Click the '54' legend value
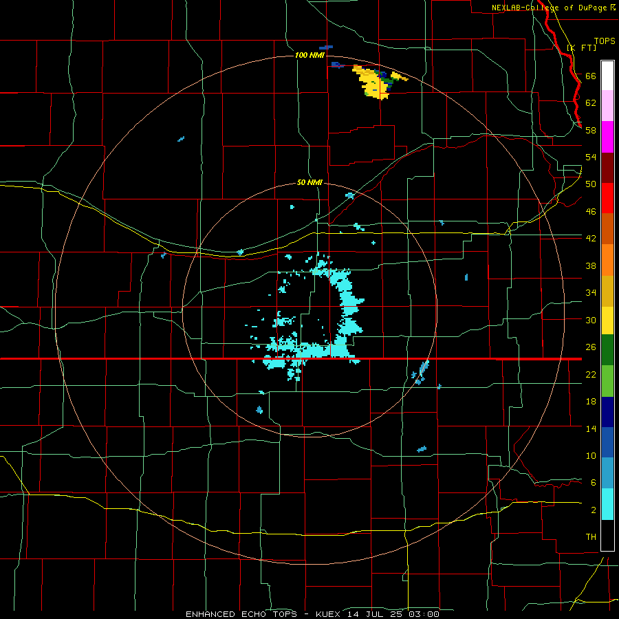 tap(591, 157)
